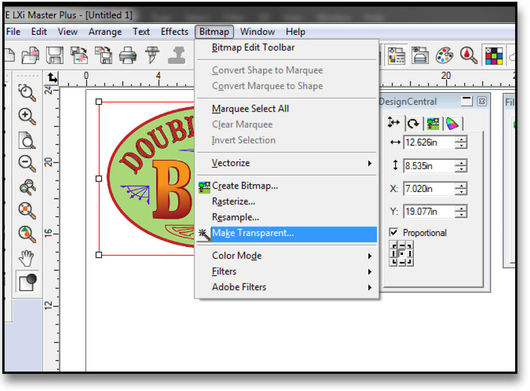
Task: Click the width value stepper arrows
Action: click(461, 142)
